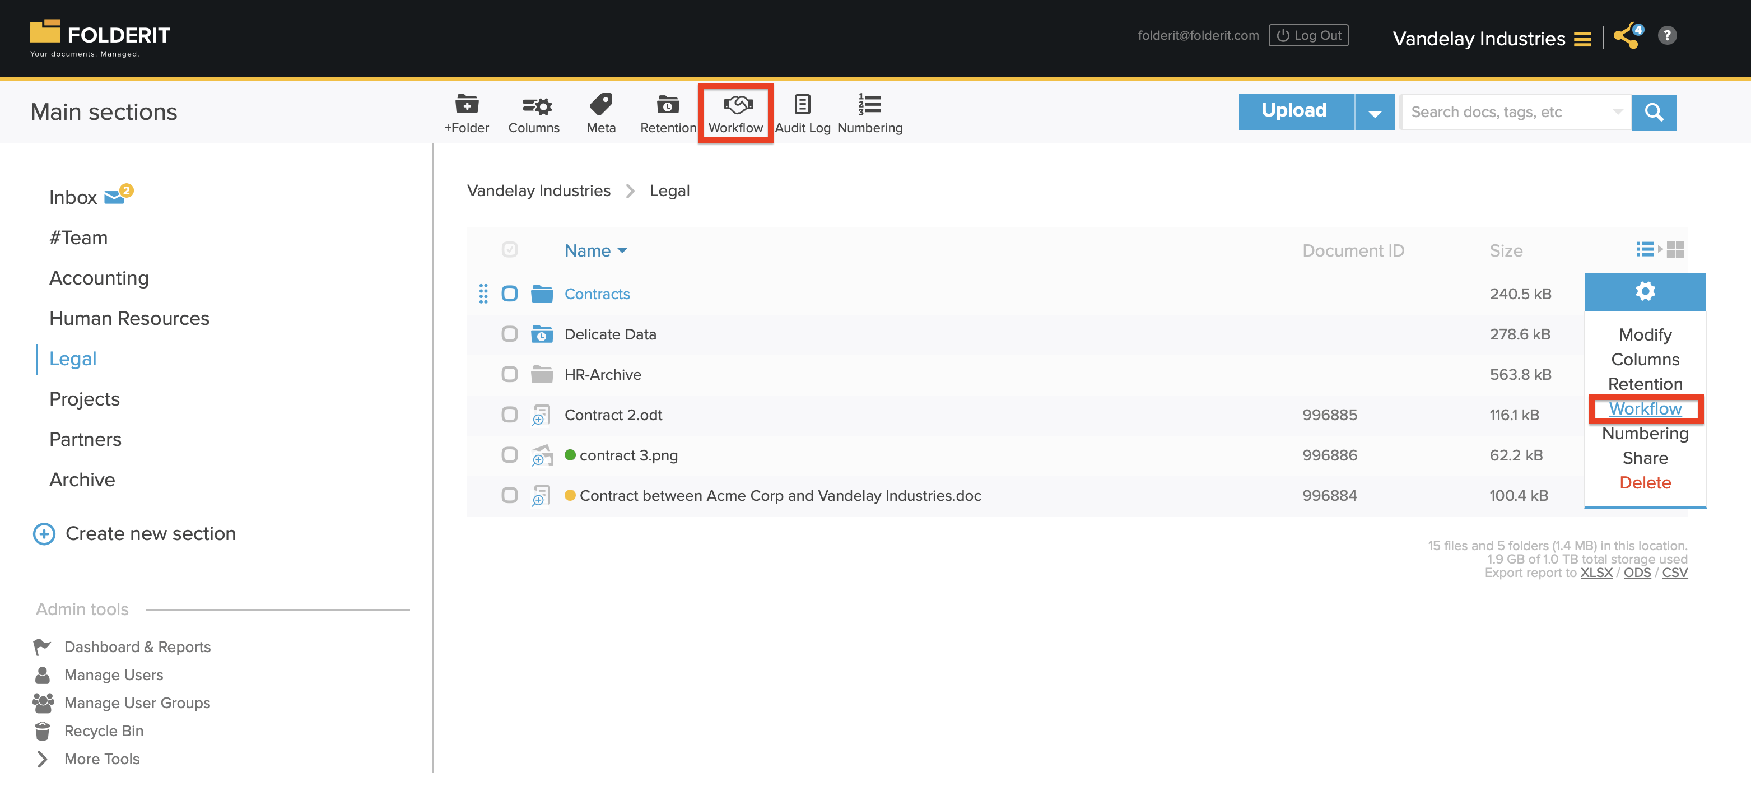Click the gear icon on Contracts row
The image size is (1751, 791).
[x=1645, y=292]
